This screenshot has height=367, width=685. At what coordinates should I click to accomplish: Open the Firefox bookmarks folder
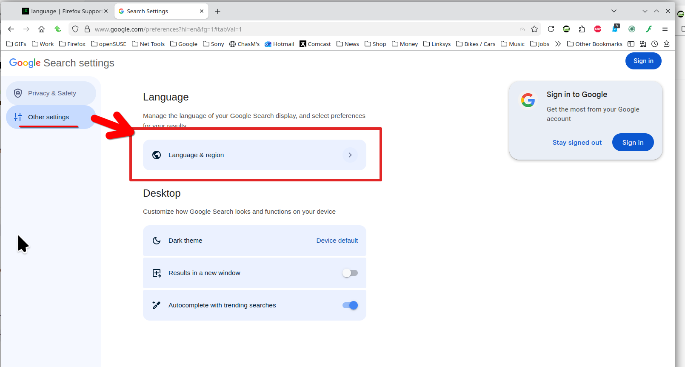pyautogui.click(x=72, y=44)
